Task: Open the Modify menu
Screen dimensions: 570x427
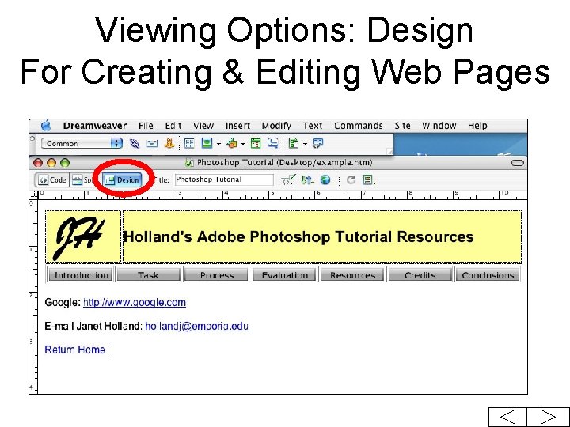Action: pos(276,126)
